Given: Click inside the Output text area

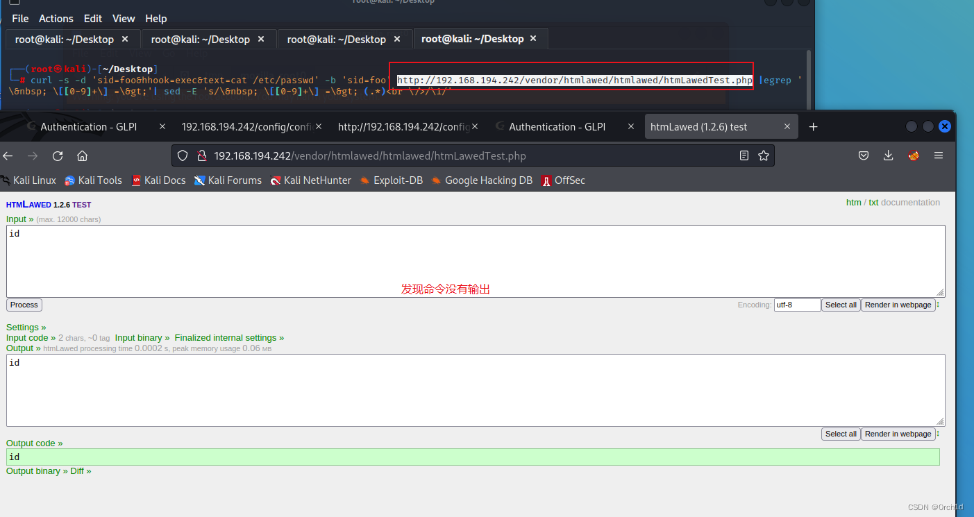Looking at the screenshot, I should point(476,390).
